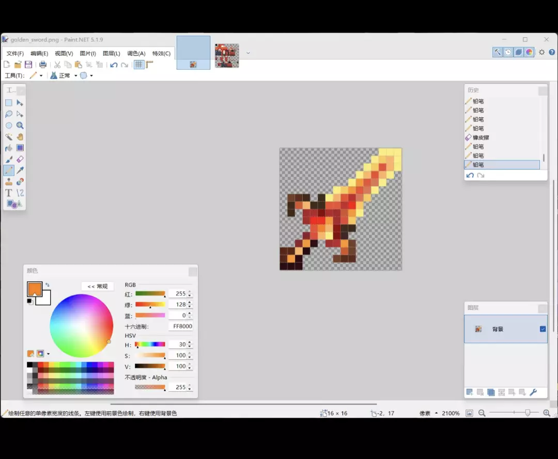The image size is (558, 459).
Task: Open the 特效(C) menu
Action: [161, 53]
